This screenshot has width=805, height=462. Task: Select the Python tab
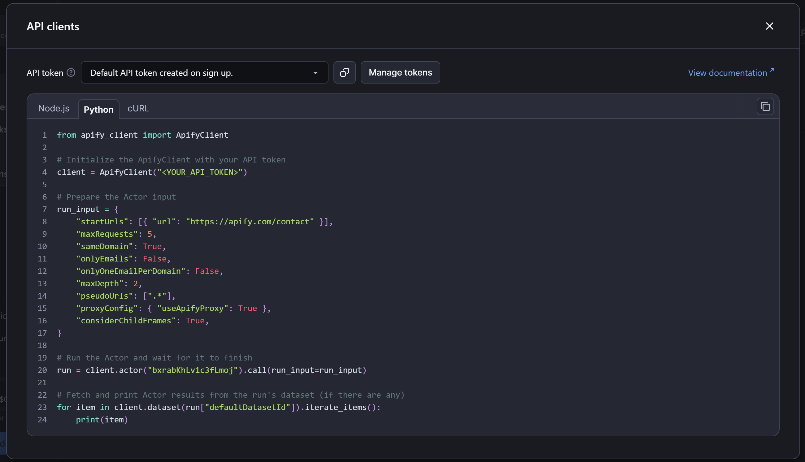[x=98, y=109]
